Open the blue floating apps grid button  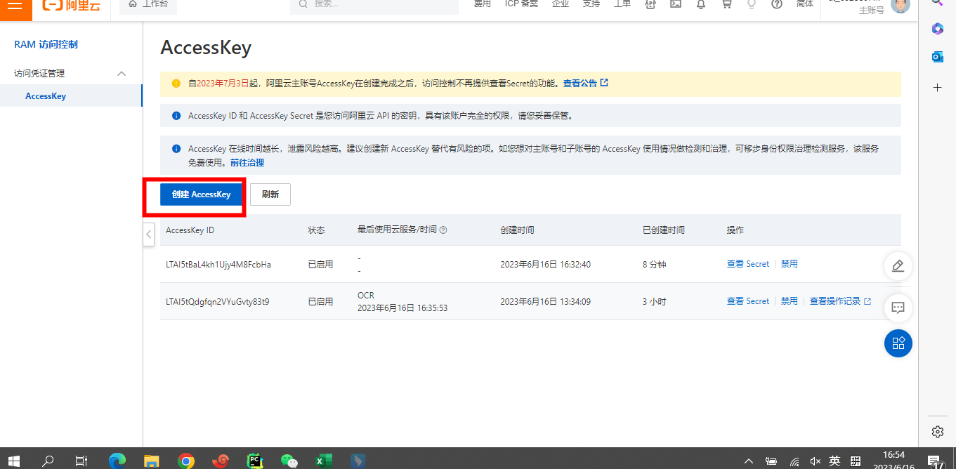click(x=898, y=343)
